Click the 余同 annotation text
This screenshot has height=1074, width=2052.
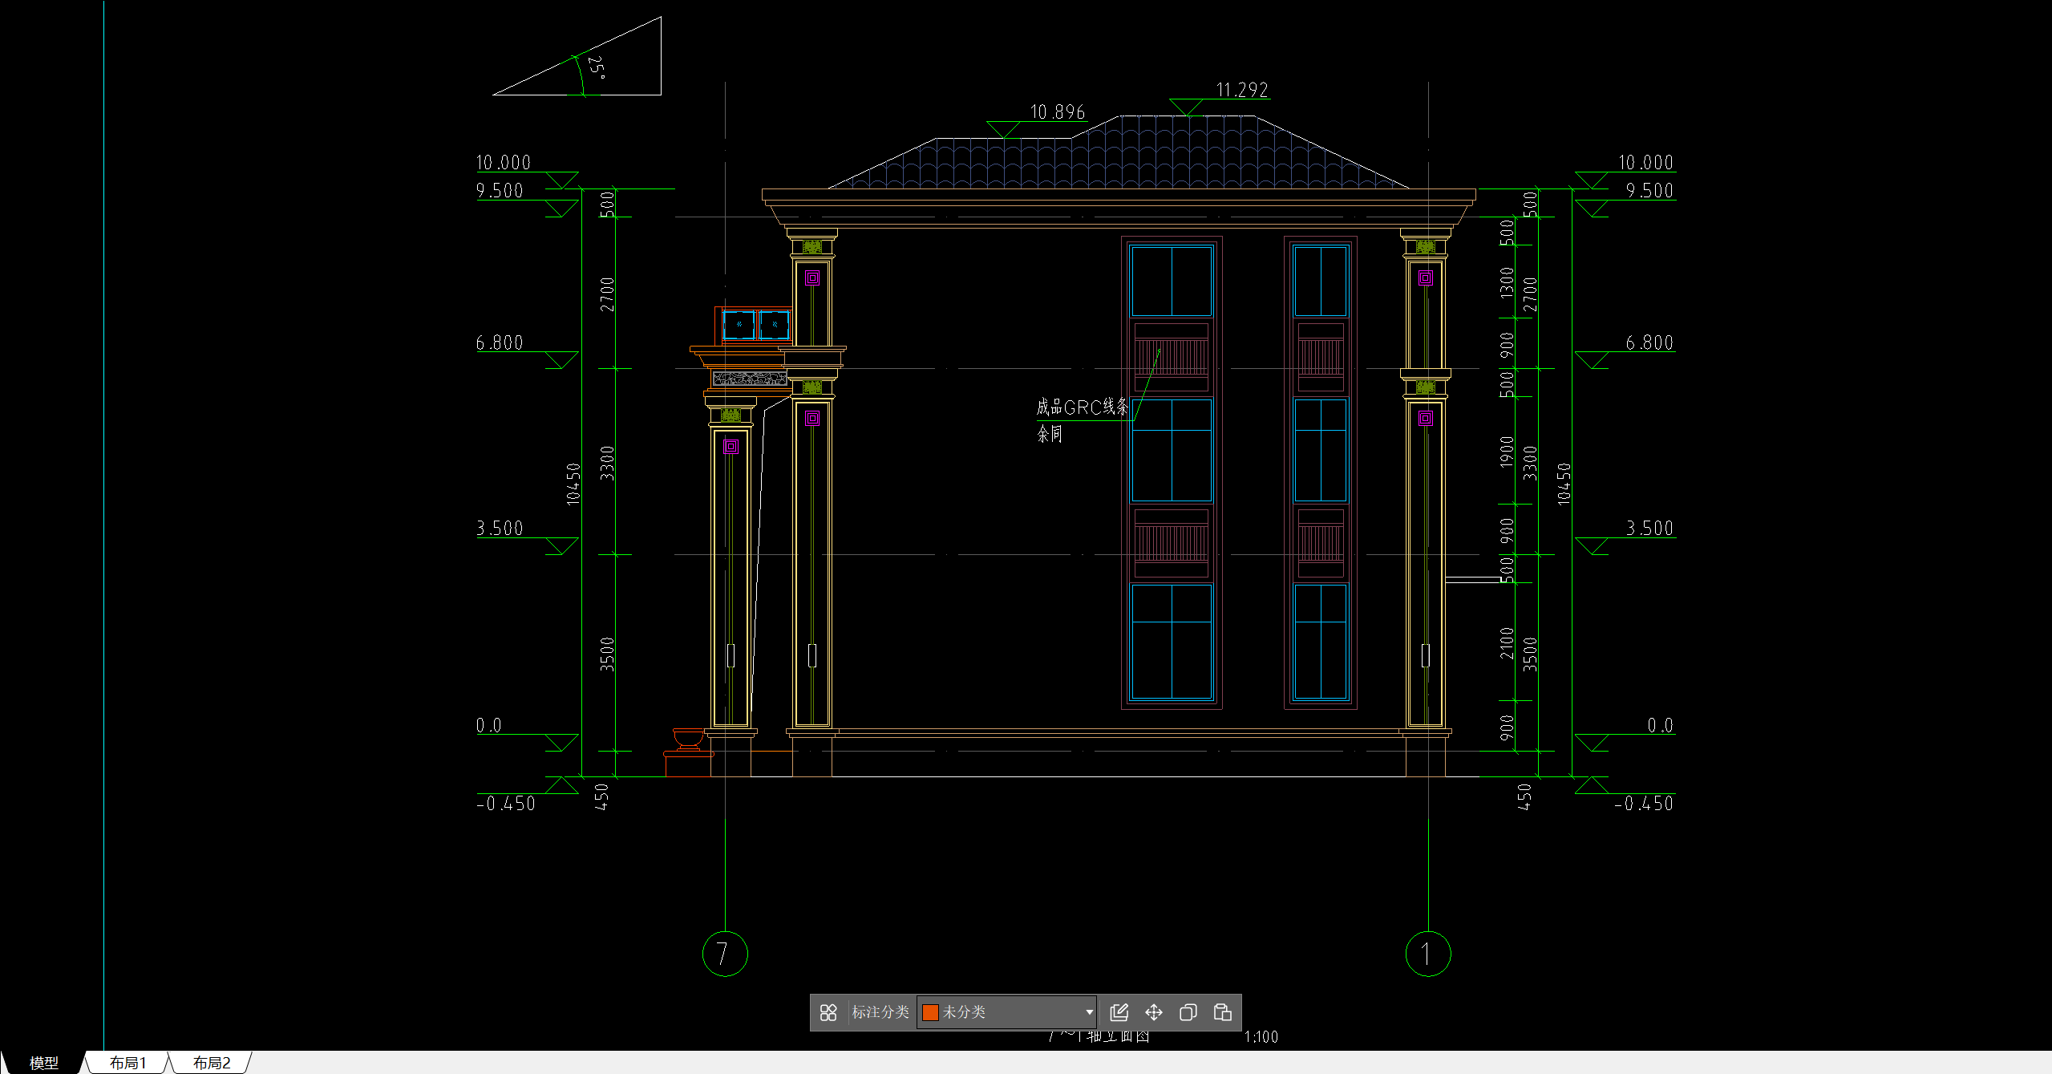tap(1050, 434)
